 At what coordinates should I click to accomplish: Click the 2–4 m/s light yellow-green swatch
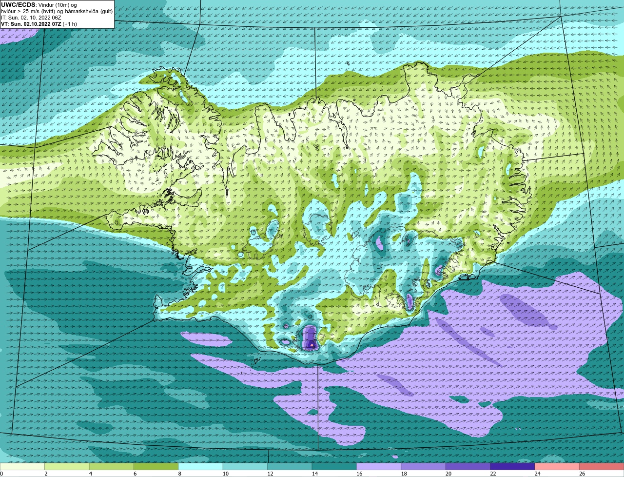point(67,466)
